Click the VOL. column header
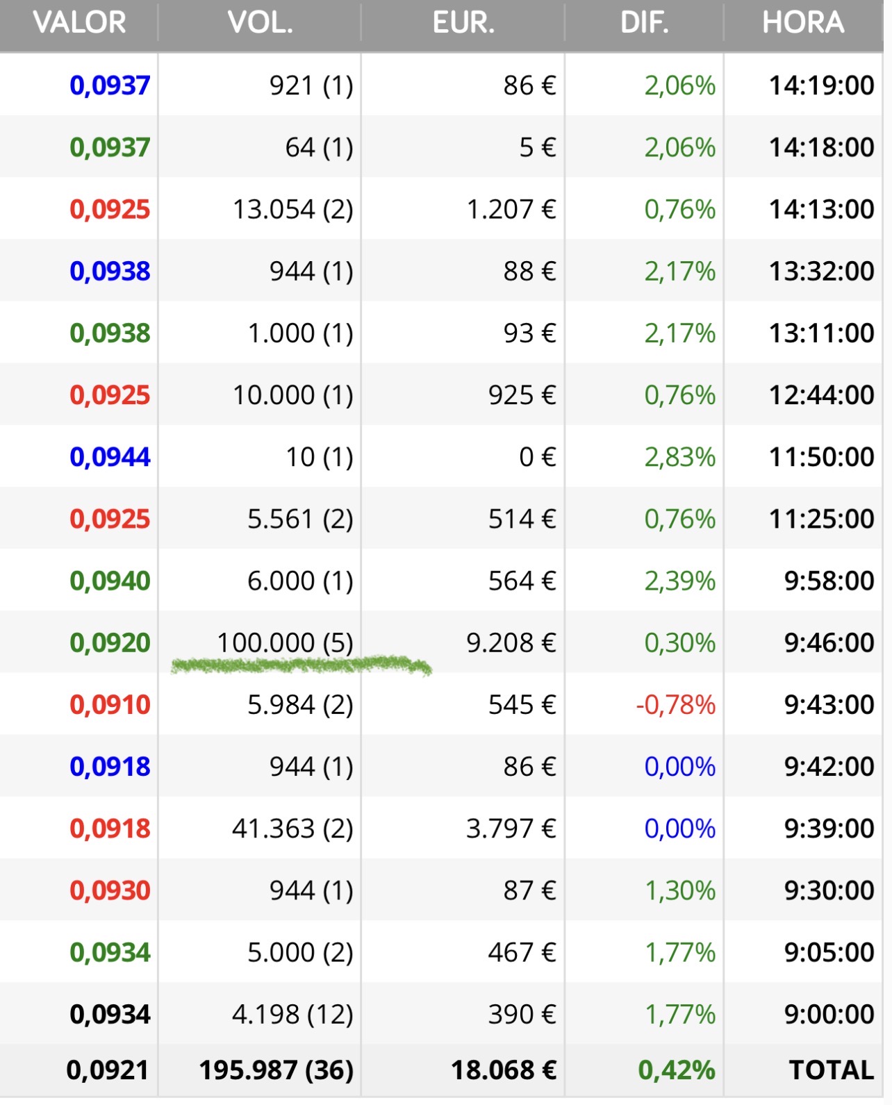Screen dimensions: 892x1105 coord(260,23)
